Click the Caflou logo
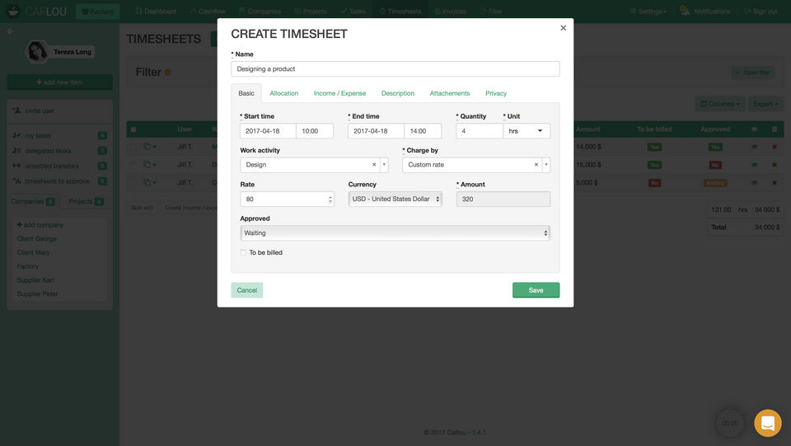791x446 pixels. pyautogui.click(x=37, y=11)
